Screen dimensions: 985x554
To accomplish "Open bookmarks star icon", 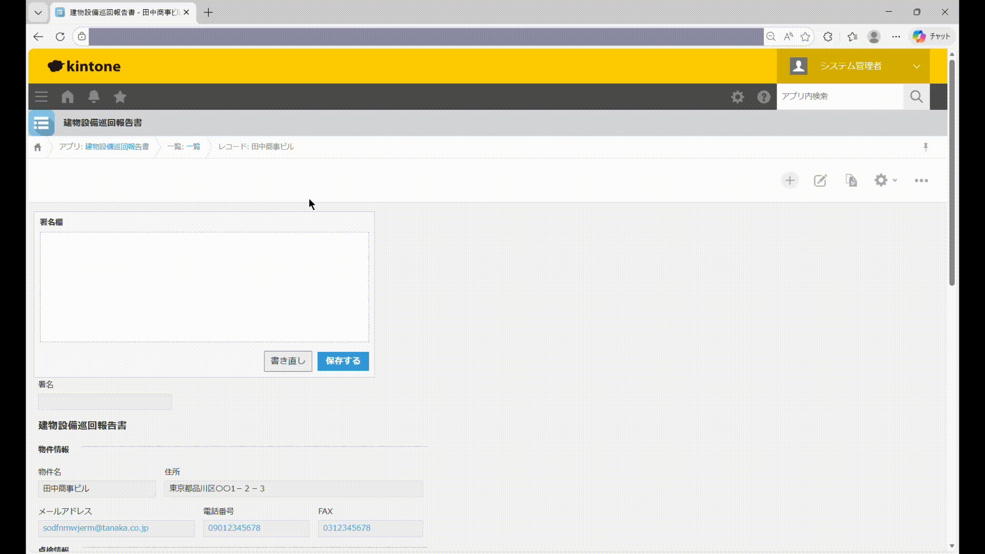I will click(x=120, y=97).
